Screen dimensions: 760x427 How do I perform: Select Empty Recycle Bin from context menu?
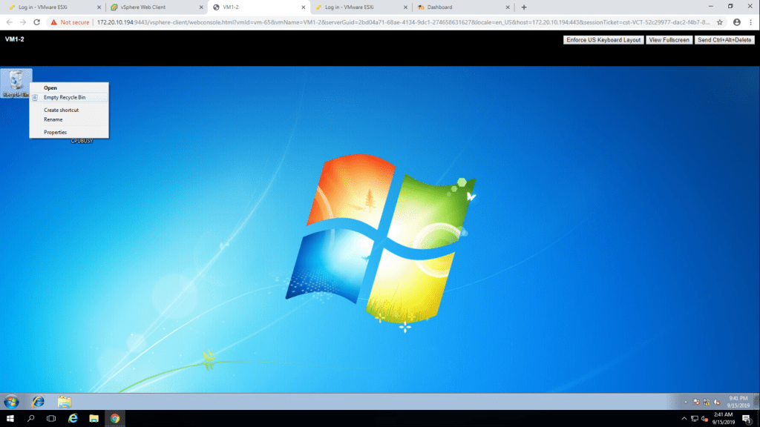point(65,97)
